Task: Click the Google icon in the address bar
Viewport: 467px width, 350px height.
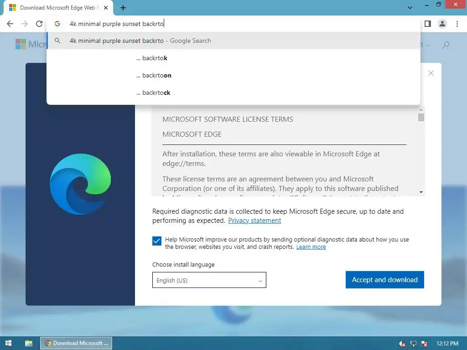Action: pos(57,24)
